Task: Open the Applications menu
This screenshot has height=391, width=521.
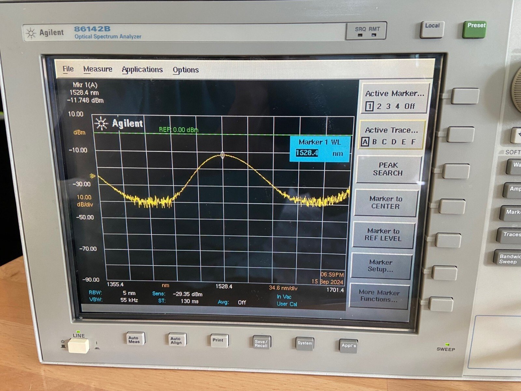Action: [142, 69]
